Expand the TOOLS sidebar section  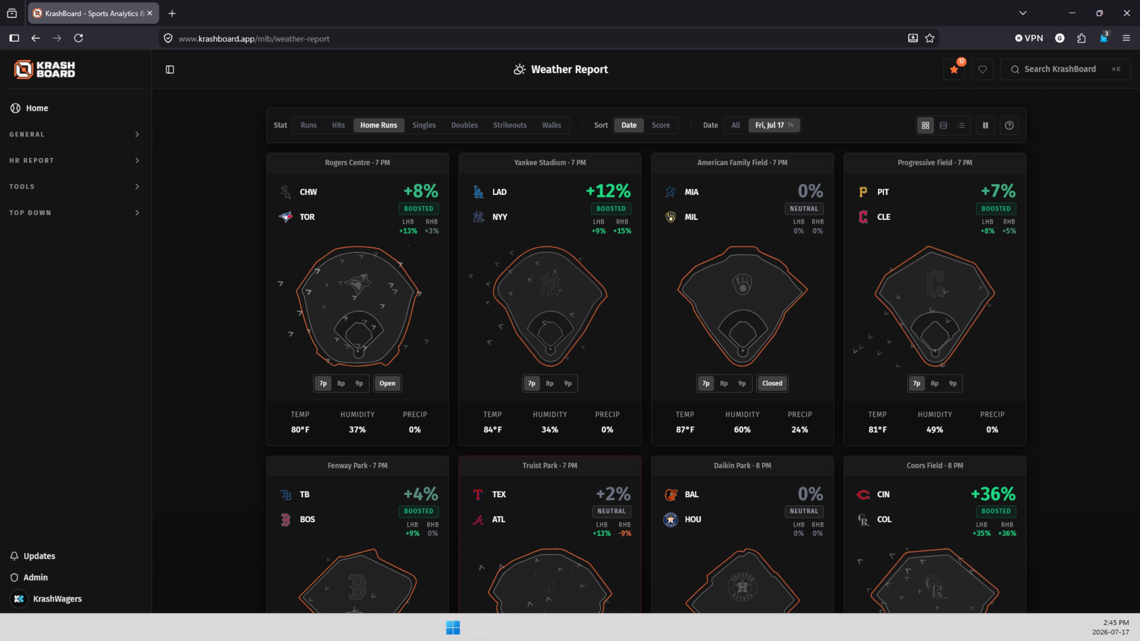click(x=75, y=187)
